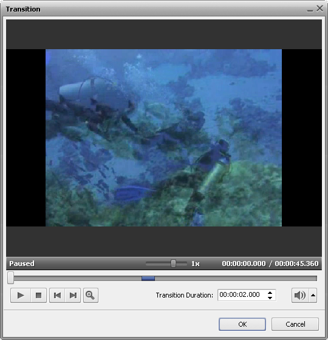328x340 pixels.
Task: Minimize the Transition window
Action: pyautogui.click(x=310, y=10)
